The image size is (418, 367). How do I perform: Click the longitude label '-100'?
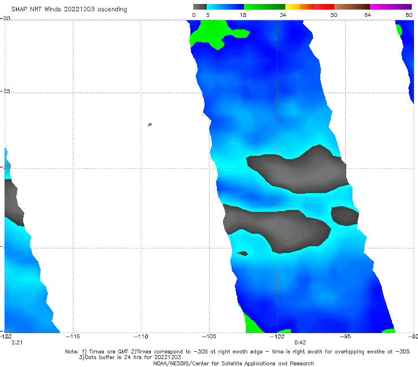277,337
